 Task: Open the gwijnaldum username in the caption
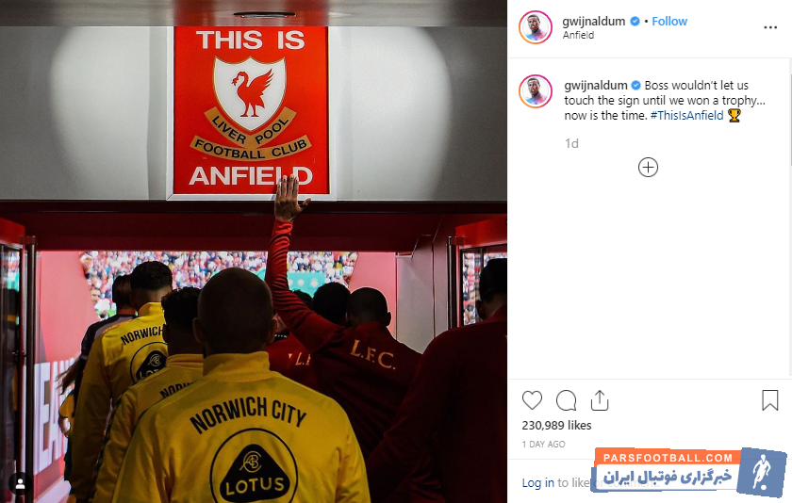[x=596, y=86]
